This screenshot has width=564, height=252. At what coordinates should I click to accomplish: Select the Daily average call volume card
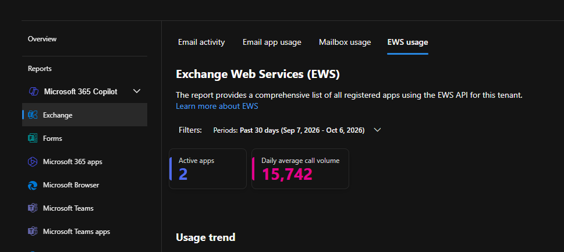[x=300, y=169]
